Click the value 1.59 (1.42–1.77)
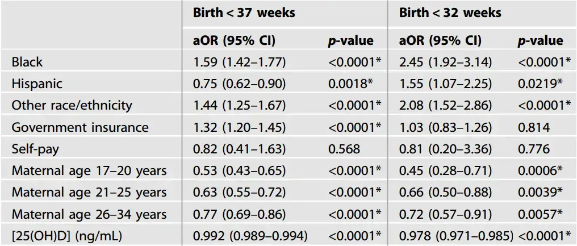 point(240,62)
